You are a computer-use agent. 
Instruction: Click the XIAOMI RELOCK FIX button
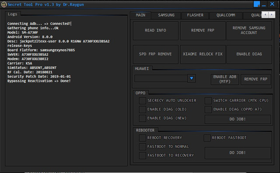(x=203, y=54)
